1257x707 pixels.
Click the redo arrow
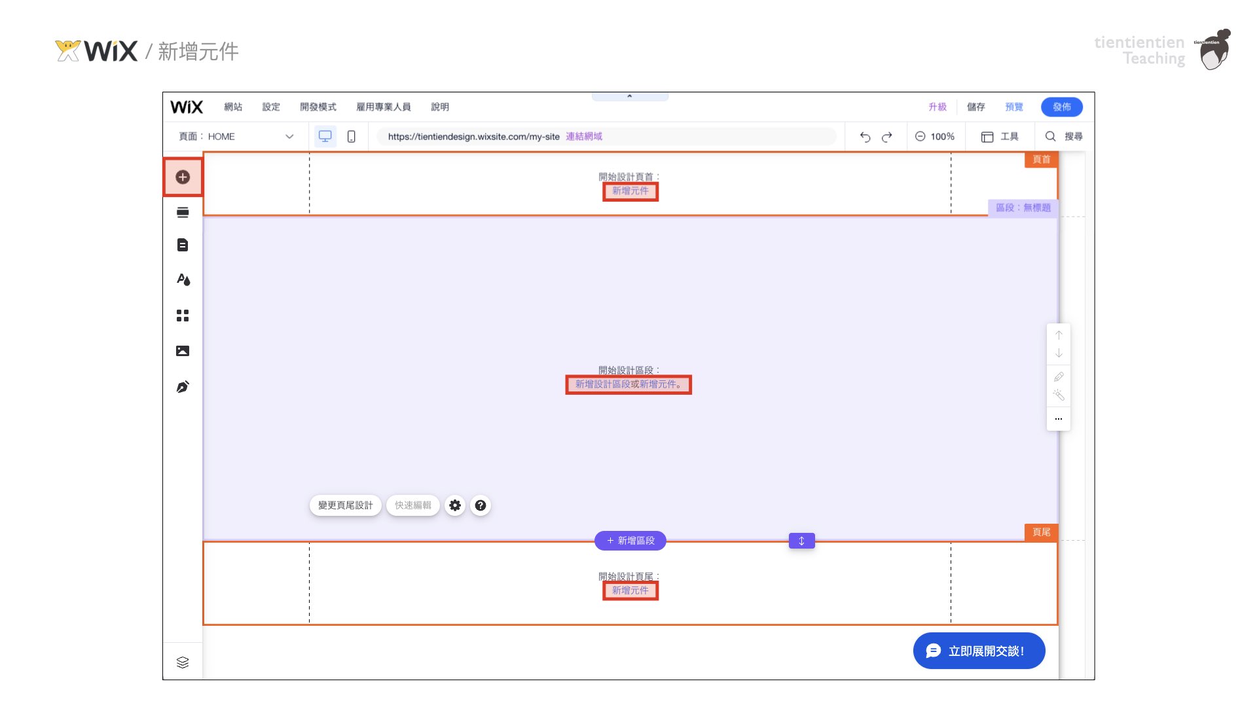coord(887,136)
